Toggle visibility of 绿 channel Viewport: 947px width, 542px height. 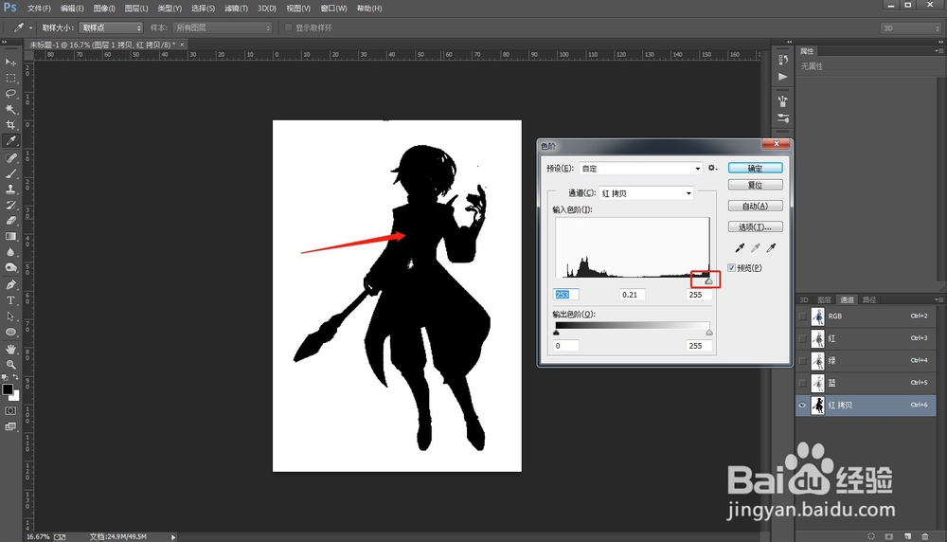(x=802, y=361)
